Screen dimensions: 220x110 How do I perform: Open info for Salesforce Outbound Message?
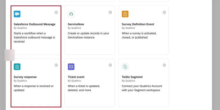pos(56,12)
